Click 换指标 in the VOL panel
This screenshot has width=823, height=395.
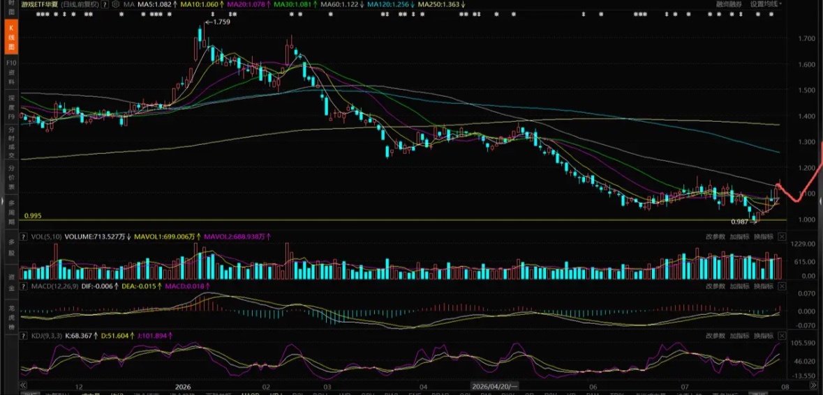coord(763,237)
